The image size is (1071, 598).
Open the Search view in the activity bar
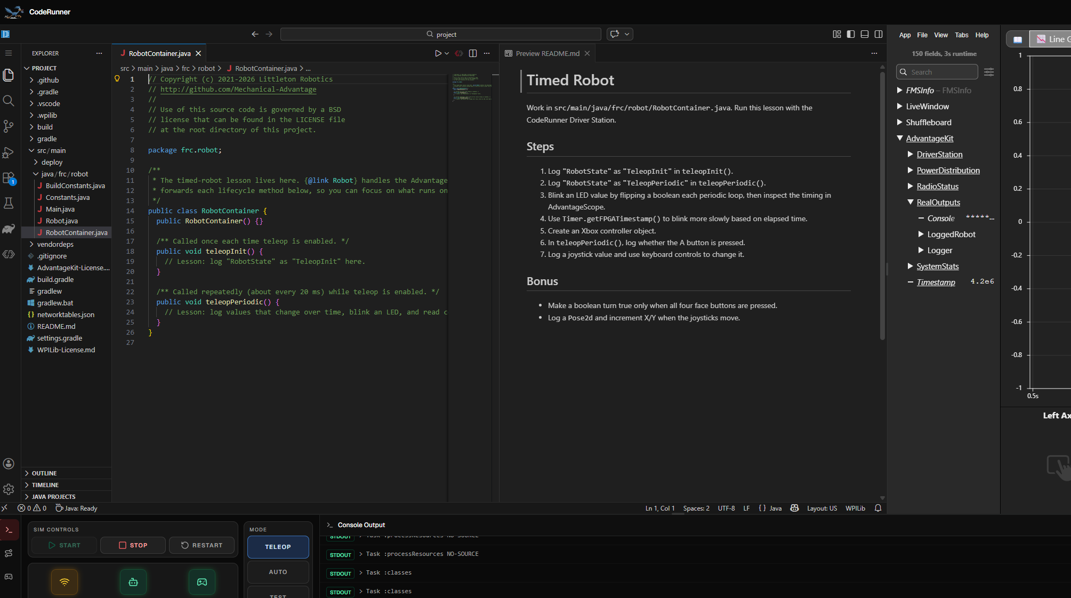9,101
